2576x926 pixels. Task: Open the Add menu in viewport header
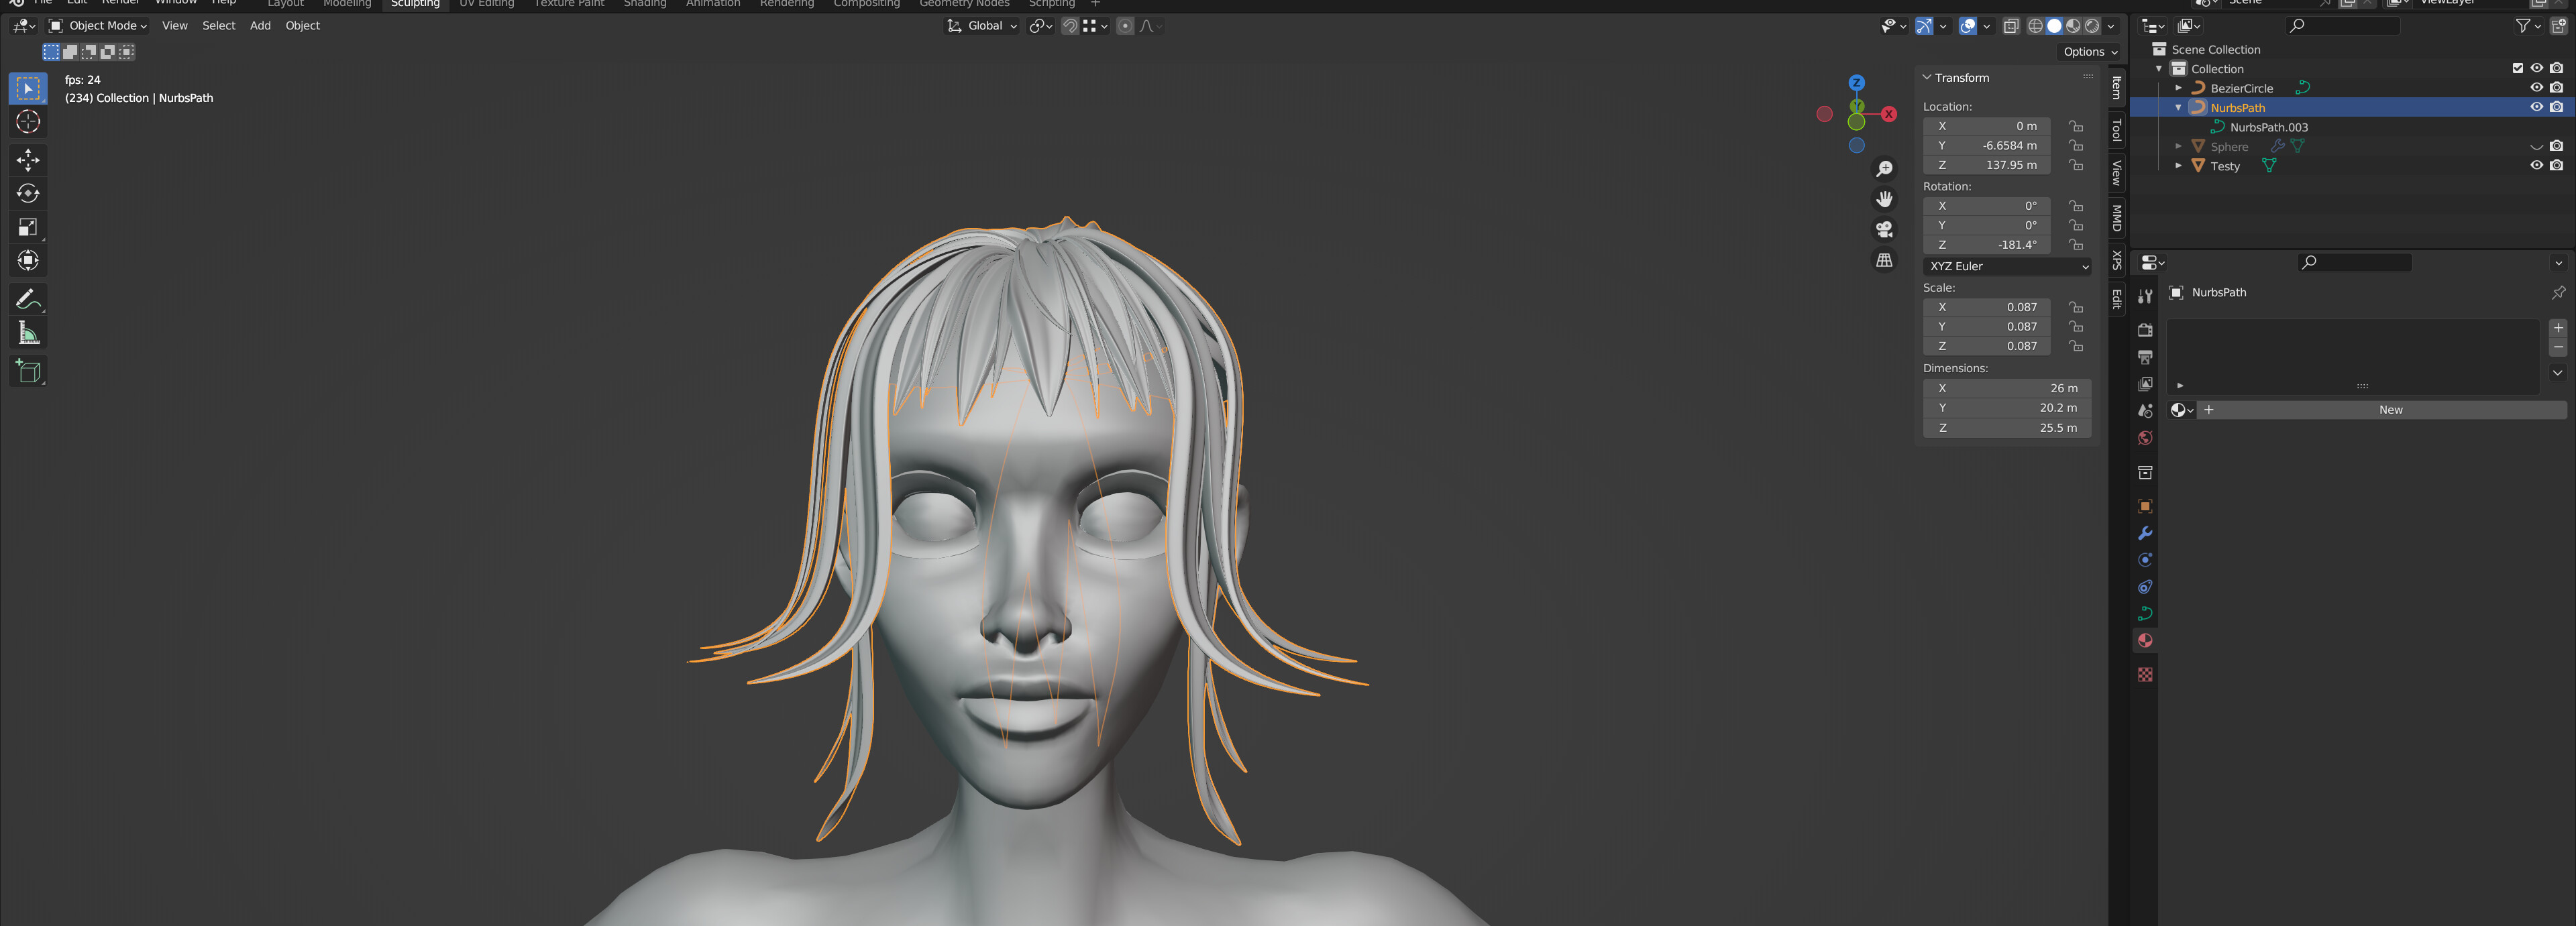(260, 26)
